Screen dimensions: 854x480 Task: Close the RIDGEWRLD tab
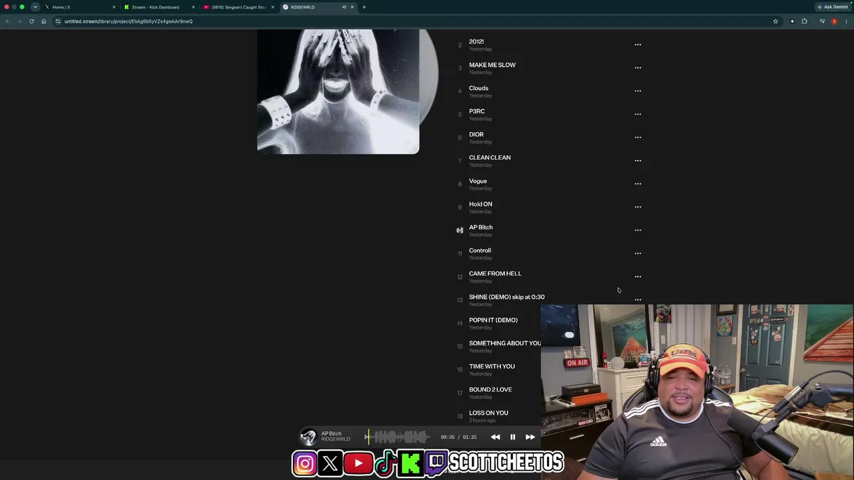(x=352, y=7)
